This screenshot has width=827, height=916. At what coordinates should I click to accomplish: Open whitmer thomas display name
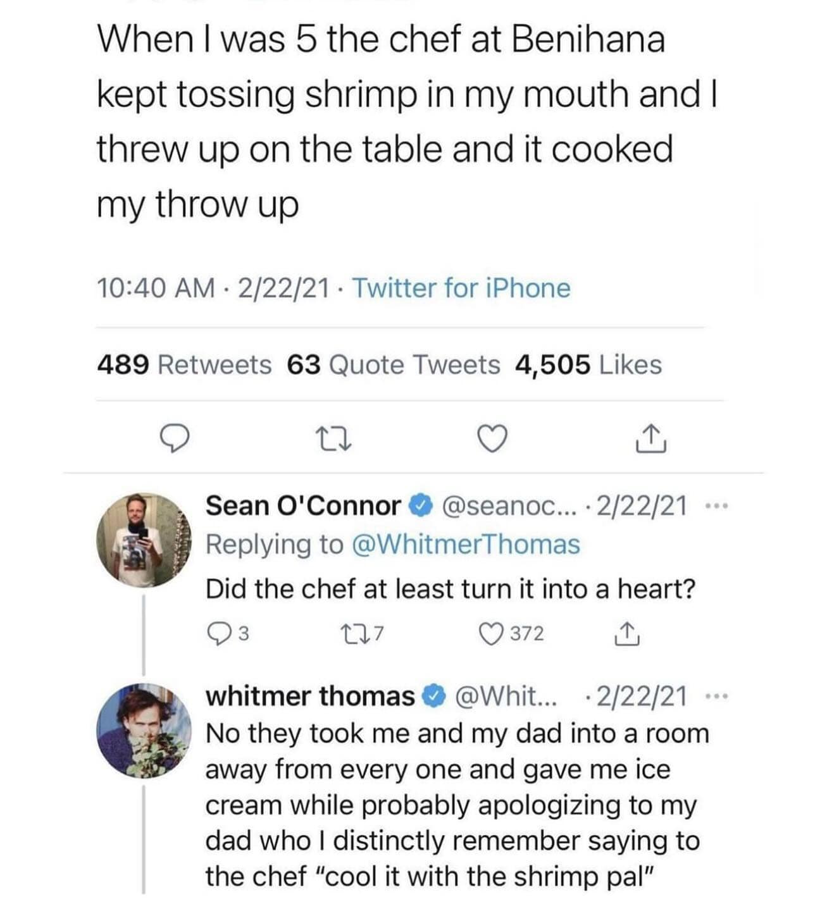[x=310, y=696]
